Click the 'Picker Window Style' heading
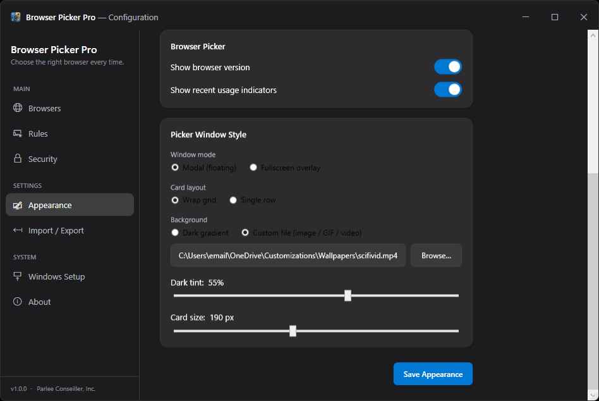Viewport: 599px width, 401px height. (209, 135)
